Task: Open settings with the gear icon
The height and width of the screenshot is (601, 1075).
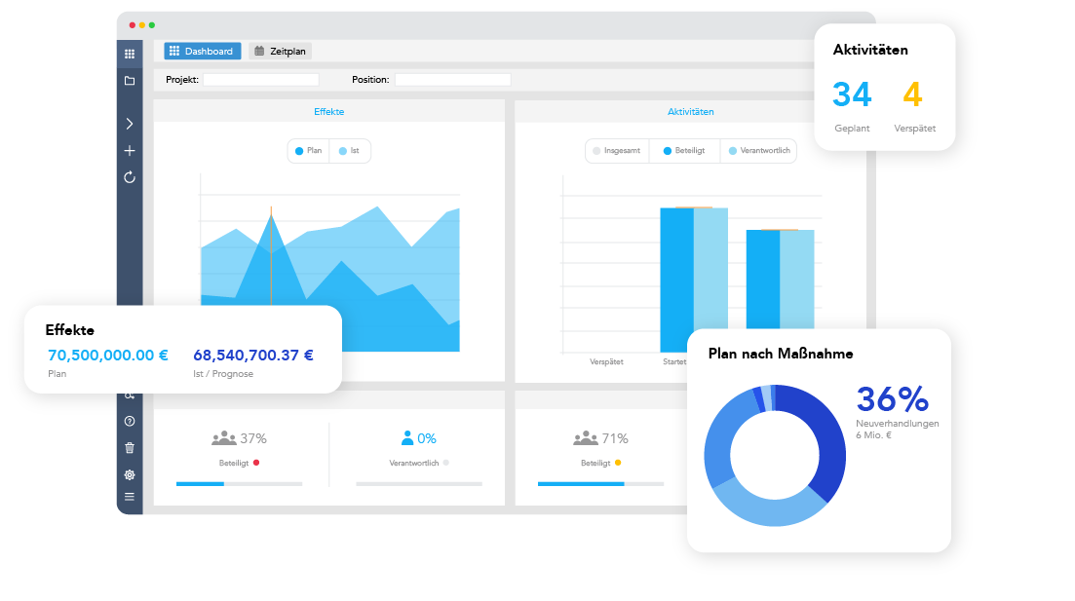Action: (130, 474)
